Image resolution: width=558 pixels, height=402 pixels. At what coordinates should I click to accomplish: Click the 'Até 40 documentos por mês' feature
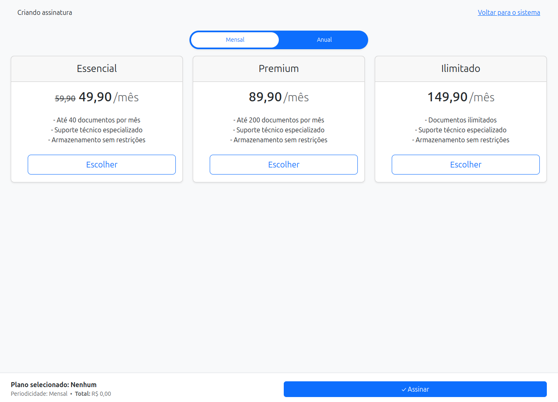pyautogui.click(x=97, y=120)
